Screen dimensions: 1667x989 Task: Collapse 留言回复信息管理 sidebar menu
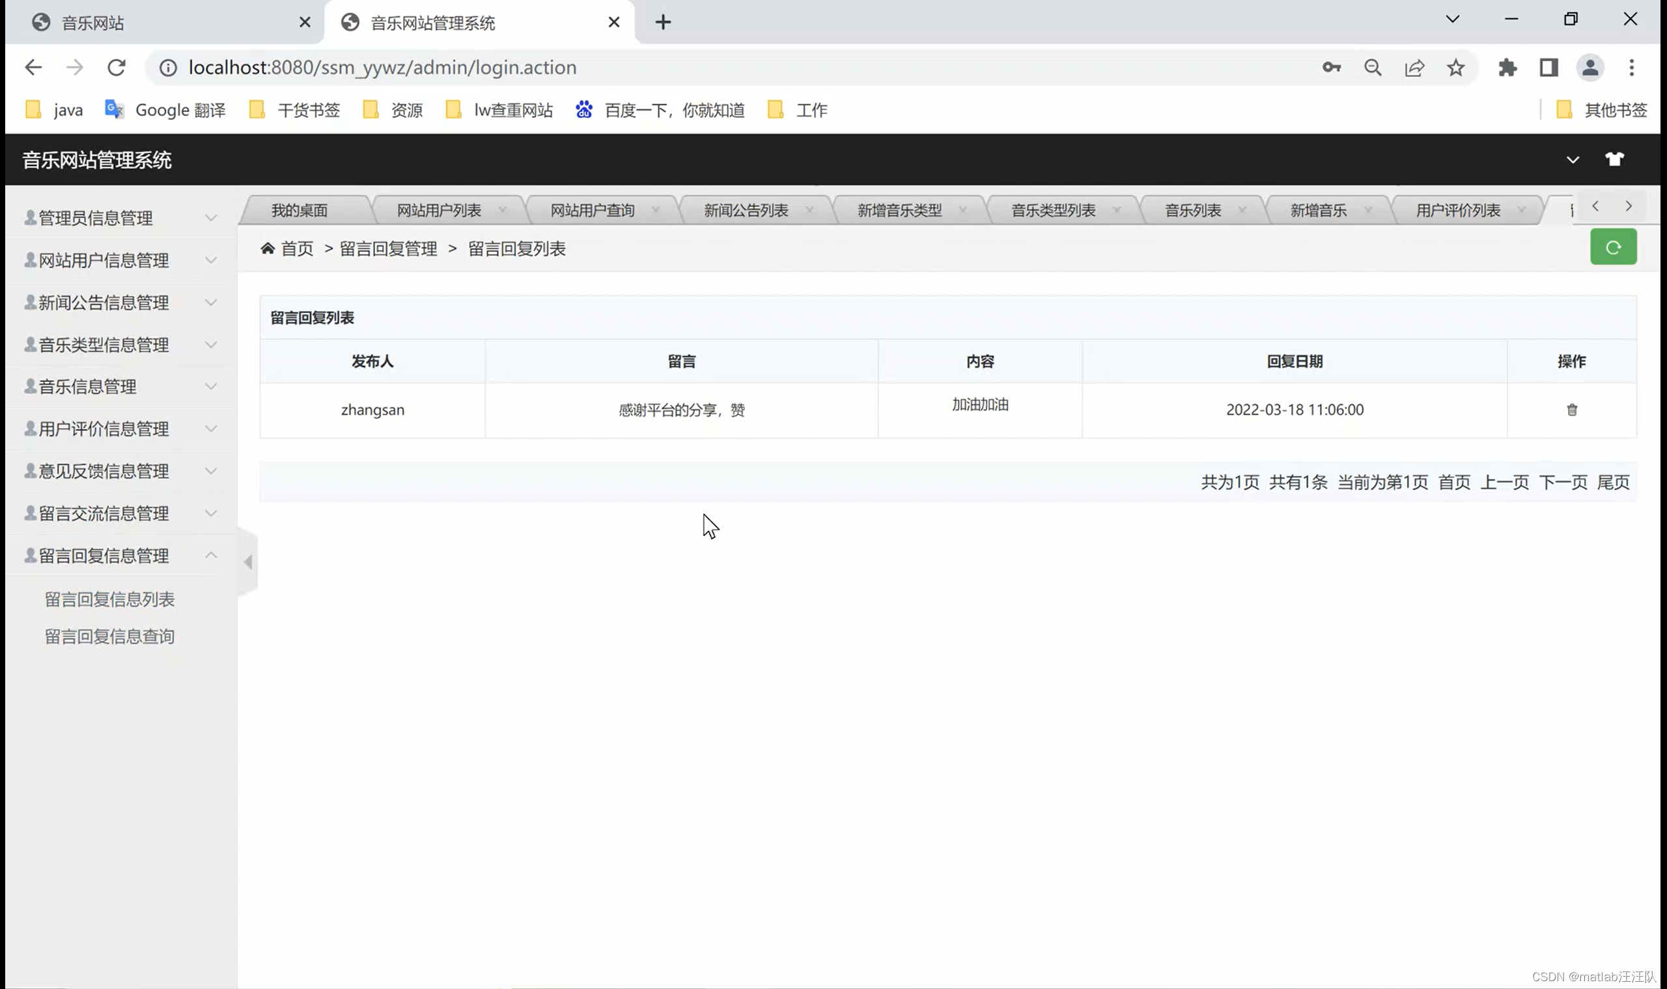pos(120,555)
